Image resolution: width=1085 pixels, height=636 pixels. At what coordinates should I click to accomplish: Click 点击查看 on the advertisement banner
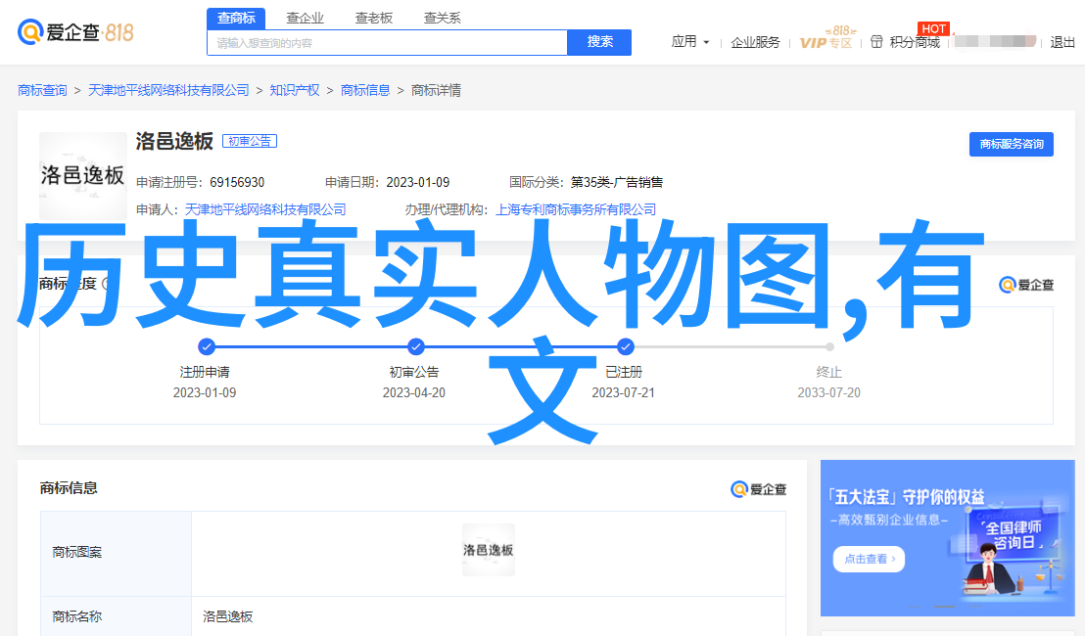869,559
